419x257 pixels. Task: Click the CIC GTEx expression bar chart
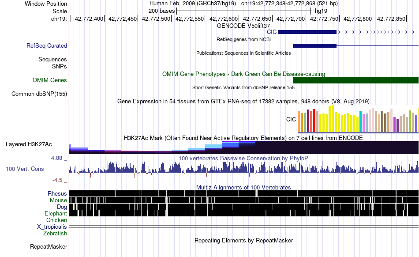358,119
